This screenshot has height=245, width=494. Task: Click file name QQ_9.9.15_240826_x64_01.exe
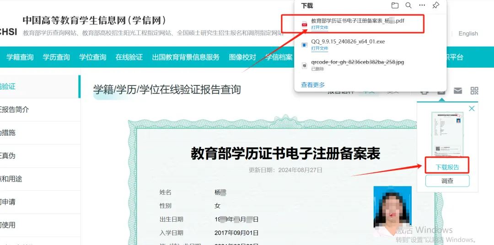coord(348,42)
